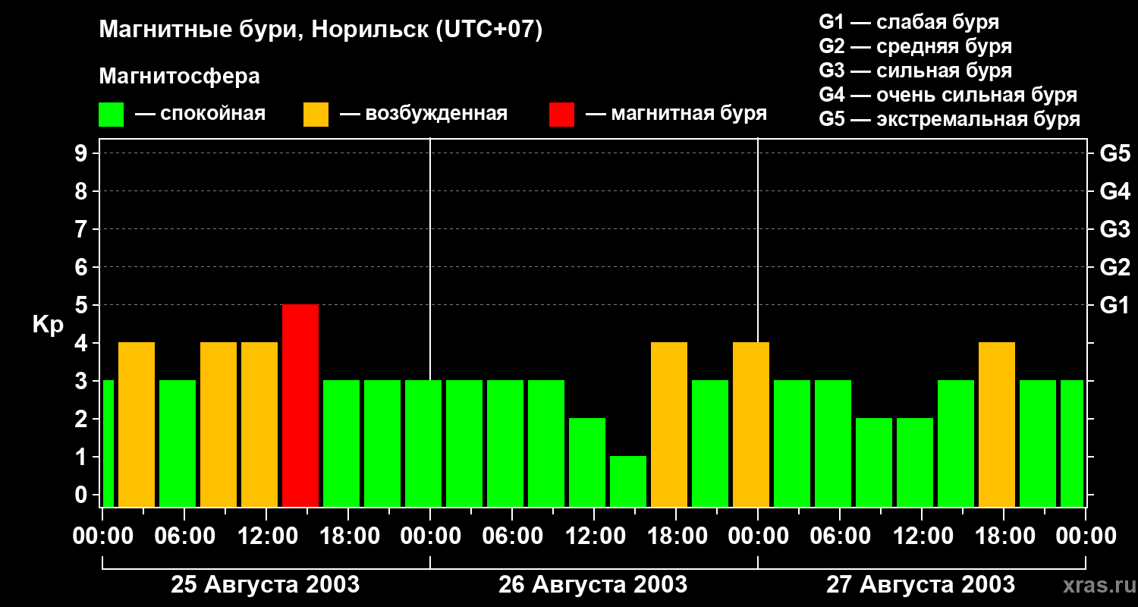1138x607 pixels.
Task: Click the line «G3 — сильная буря»
Action: [x=916, y=71]
